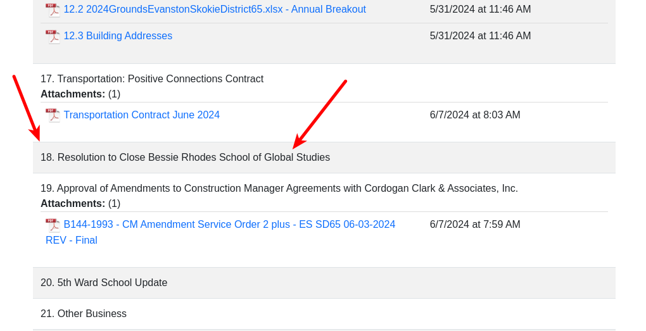Select item 19 Cordogan Clark amendments heading
Viewport: 646px width, 331px height.
pos(279,188)
